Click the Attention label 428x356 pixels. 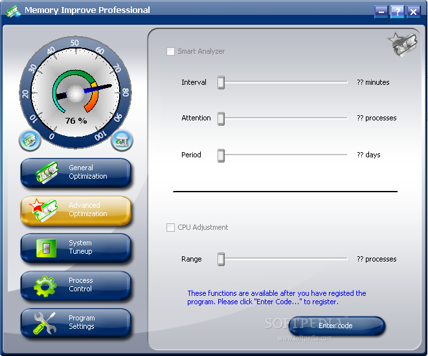click(196, 118)
